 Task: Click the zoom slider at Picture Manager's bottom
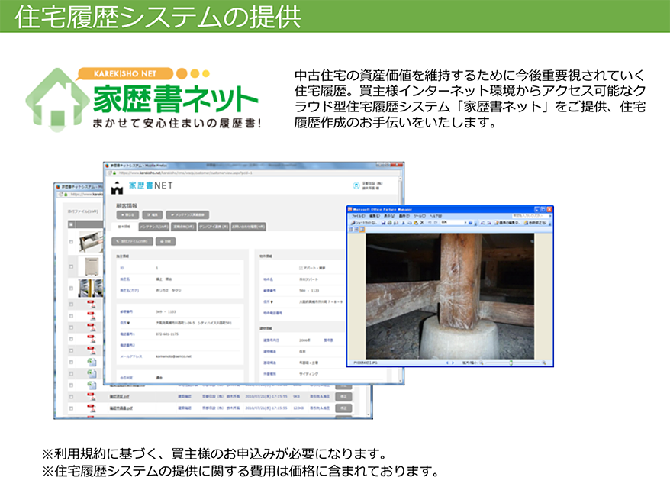click(511, 363)
